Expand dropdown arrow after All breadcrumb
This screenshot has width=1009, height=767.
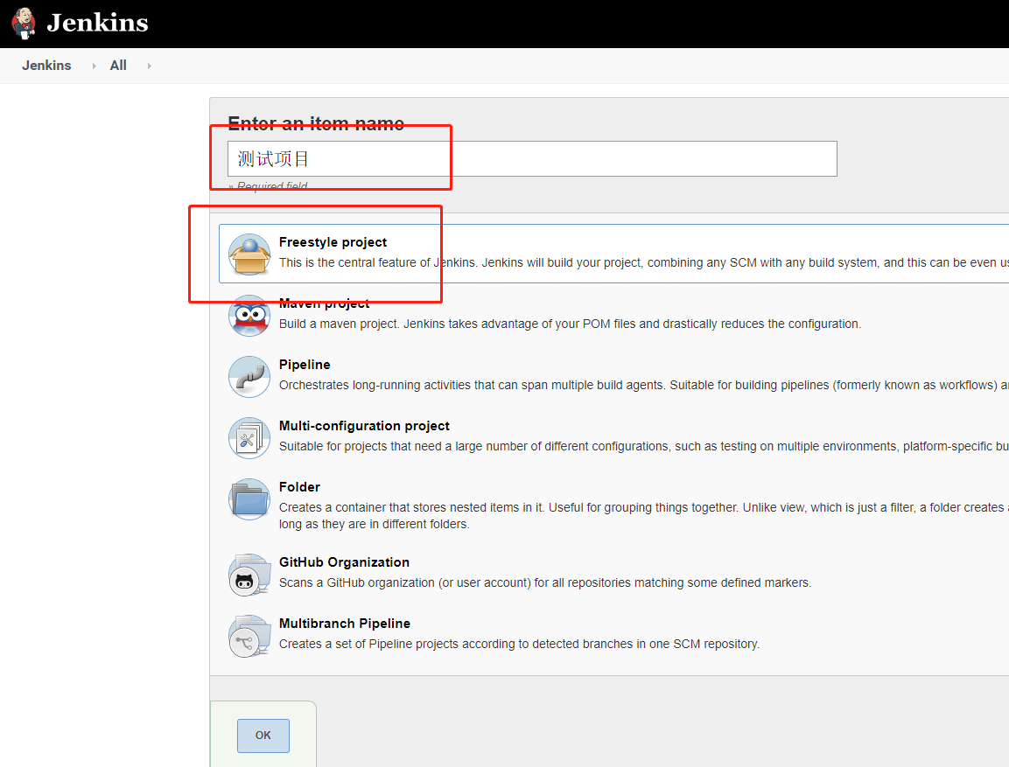tap(150, 66)
